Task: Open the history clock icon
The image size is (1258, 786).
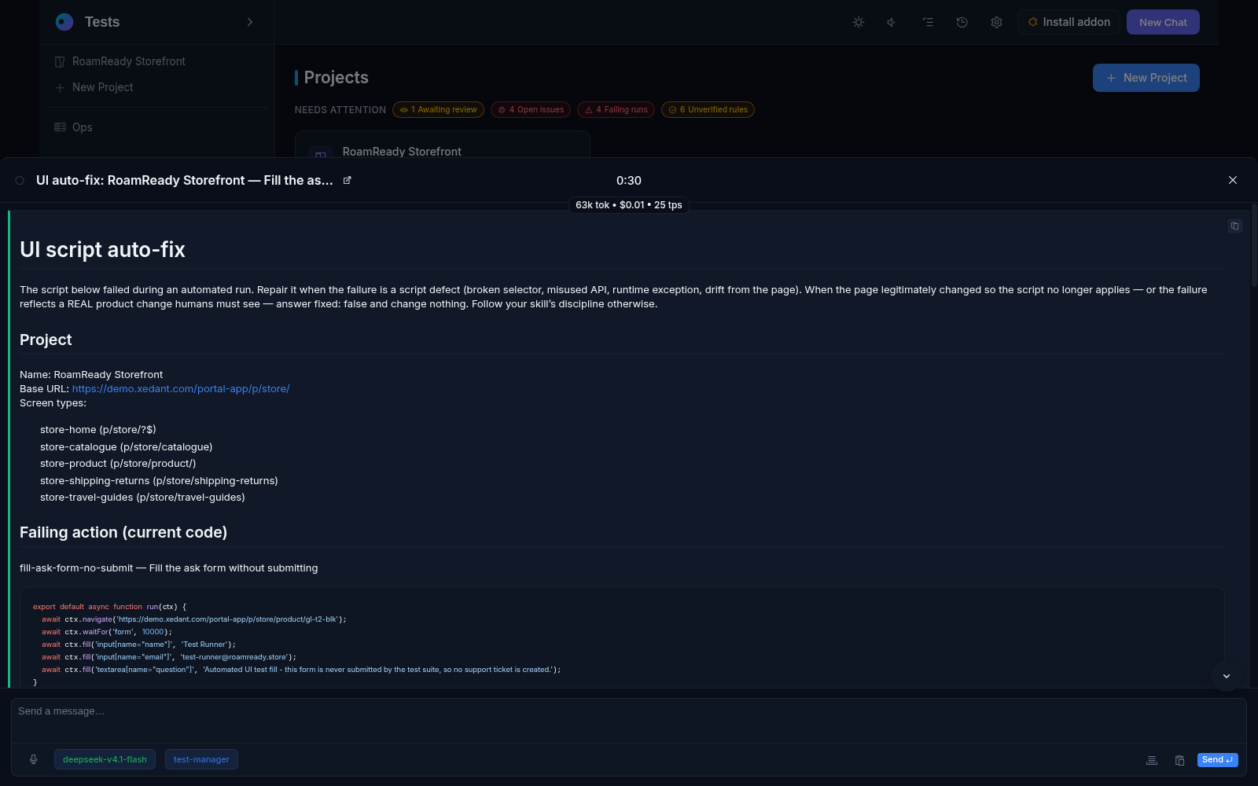Action: point(962,22)
